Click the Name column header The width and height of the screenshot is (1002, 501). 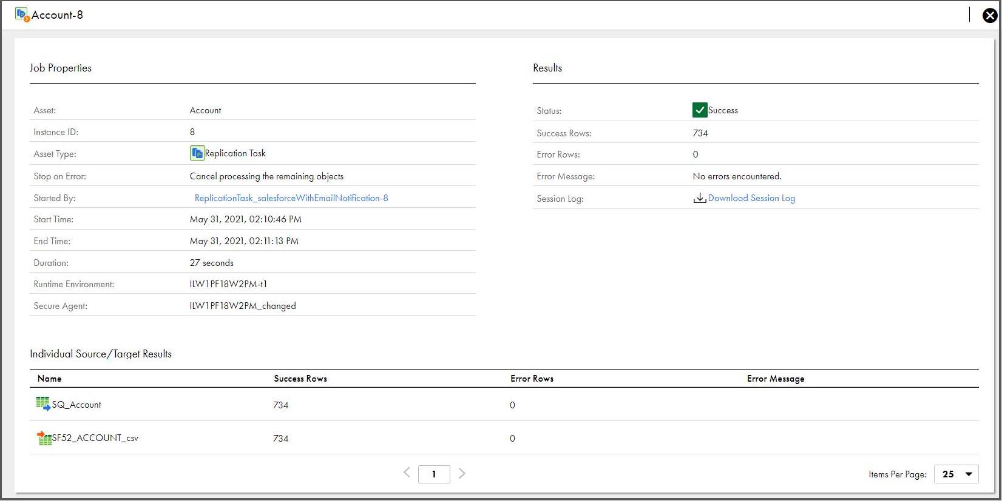50,379
